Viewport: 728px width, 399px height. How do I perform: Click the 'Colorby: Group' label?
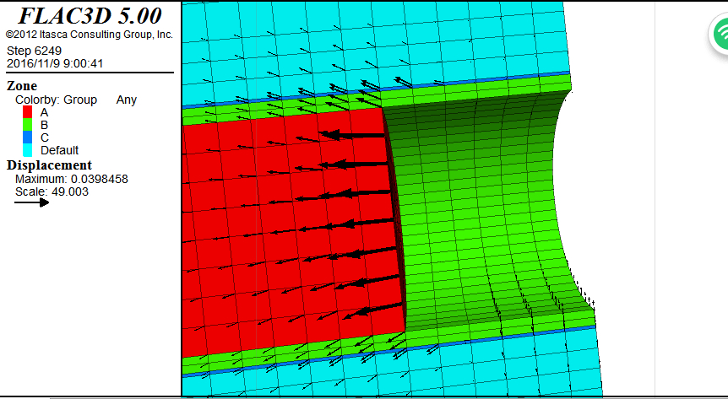57,100
